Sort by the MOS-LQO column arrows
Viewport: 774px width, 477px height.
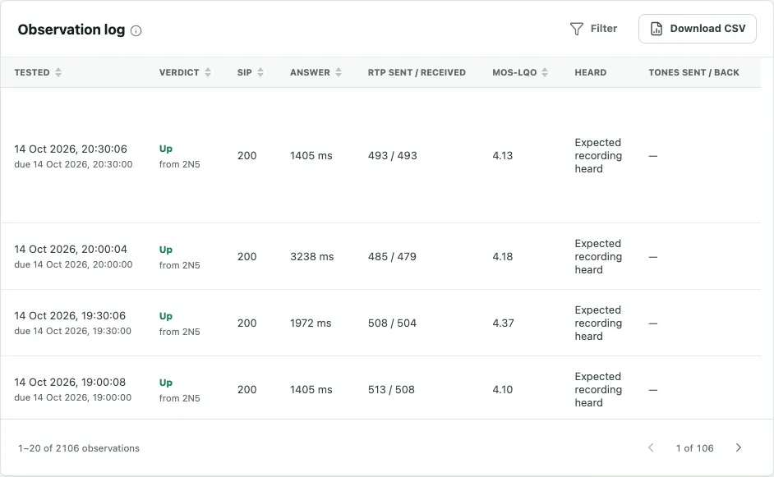[x=545, y=72]
